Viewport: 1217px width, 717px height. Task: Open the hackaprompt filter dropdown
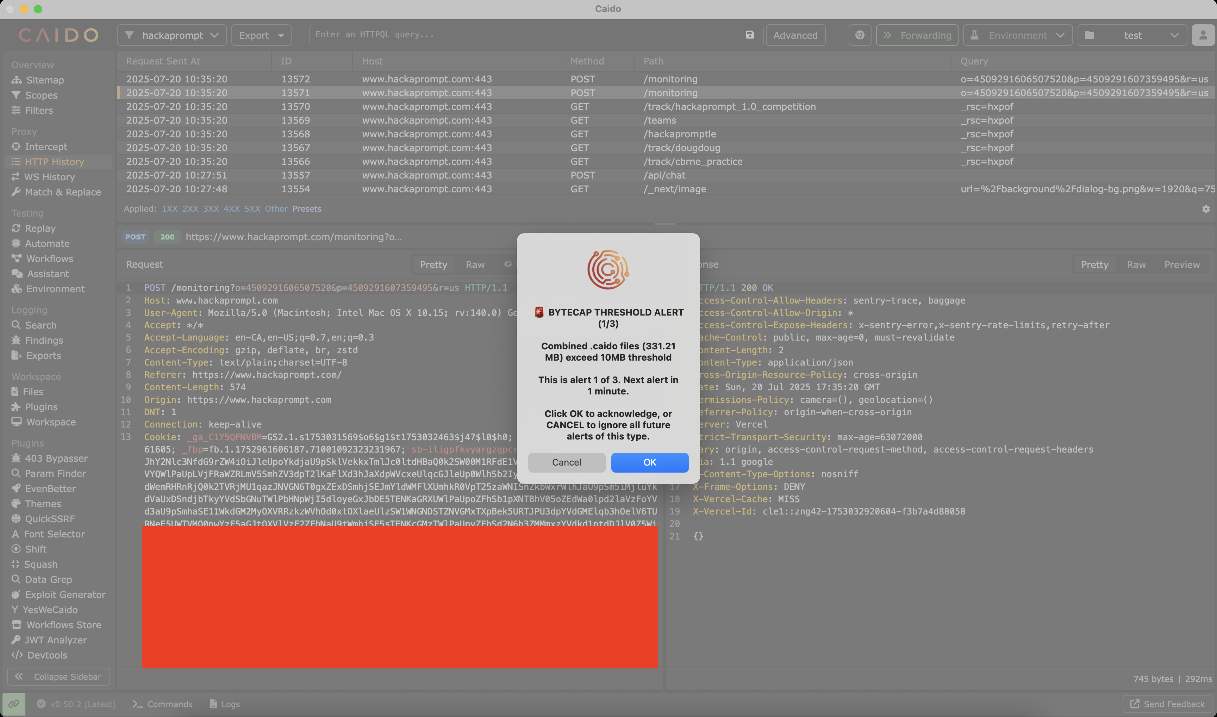171,35
